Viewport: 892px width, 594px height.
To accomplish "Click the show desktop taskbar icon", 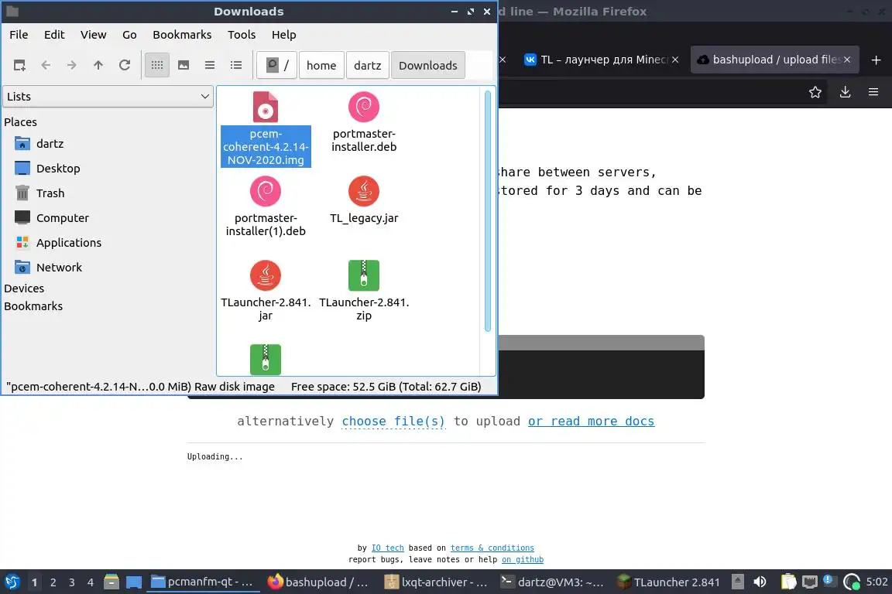I will point(134,582).
